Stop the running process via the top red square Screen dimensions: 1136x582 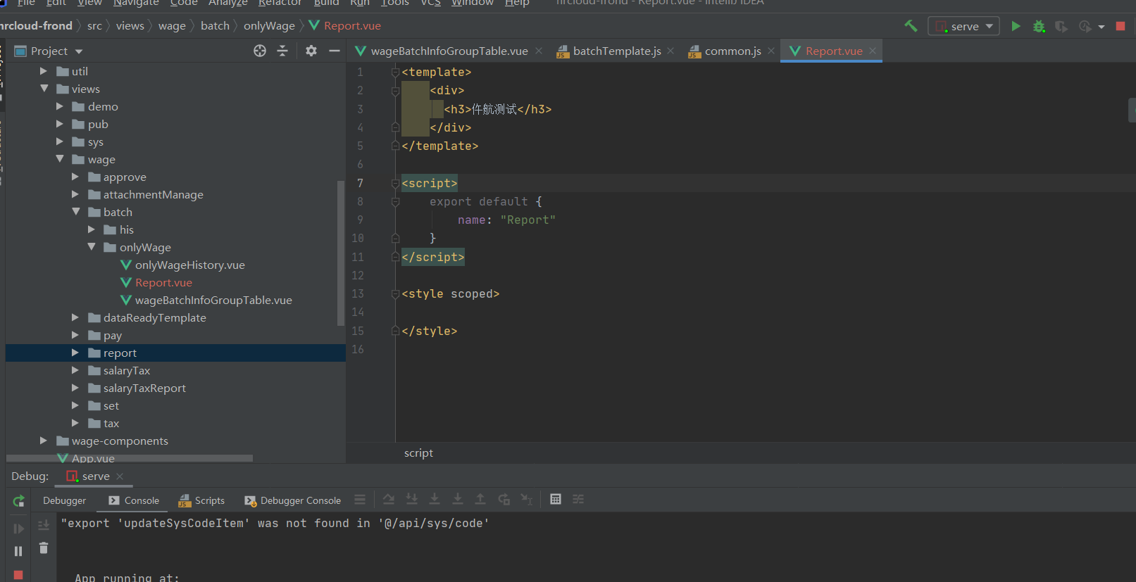click(1121, 26)
